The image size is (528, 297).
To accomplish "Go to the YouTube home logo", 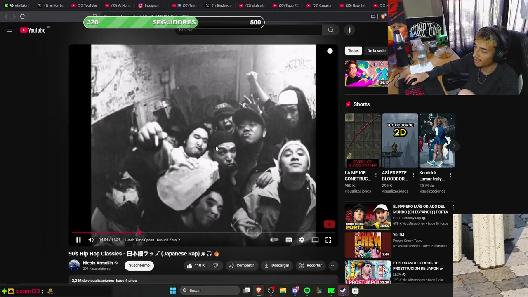I will pos(33,30).
